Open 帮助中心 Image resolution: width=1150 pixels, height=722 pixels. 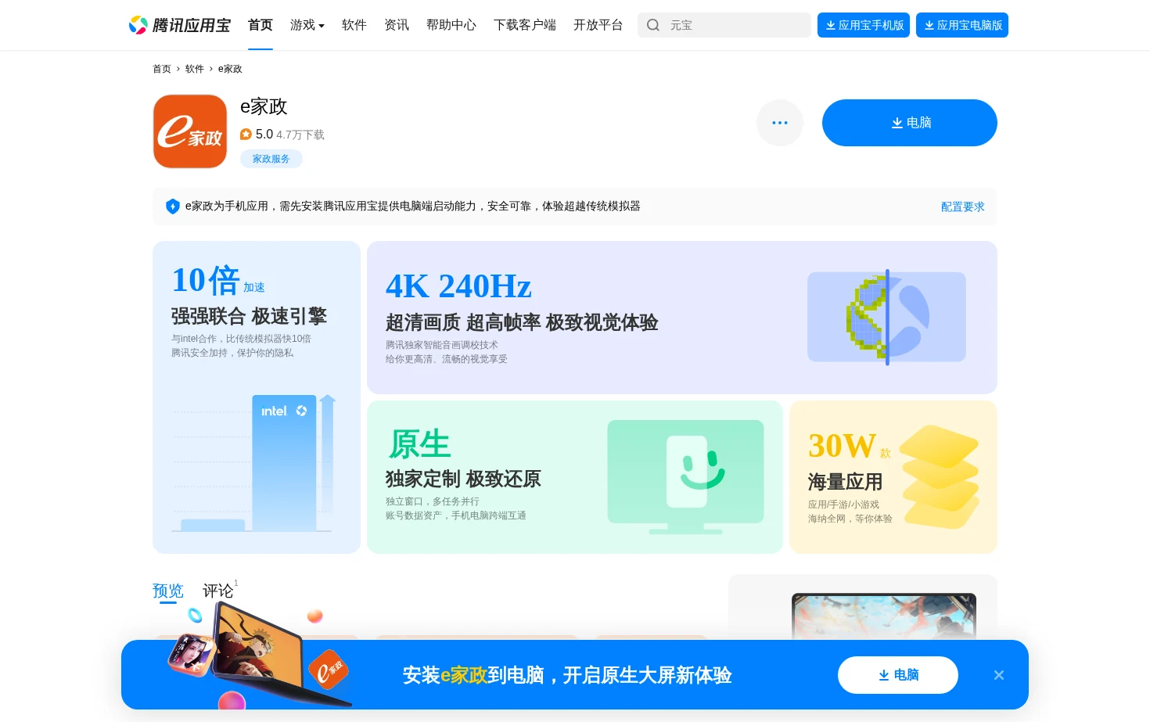click(x=451, y=25)
